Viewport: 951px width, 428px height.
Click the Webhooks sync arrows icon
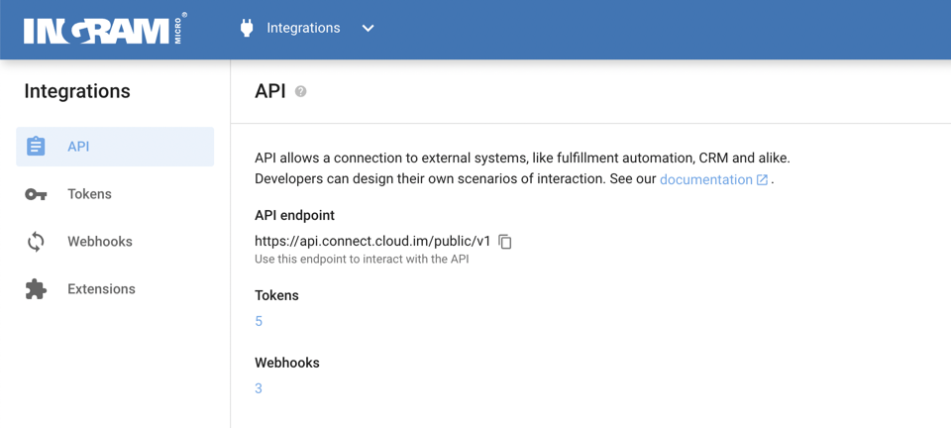[36, 242]
